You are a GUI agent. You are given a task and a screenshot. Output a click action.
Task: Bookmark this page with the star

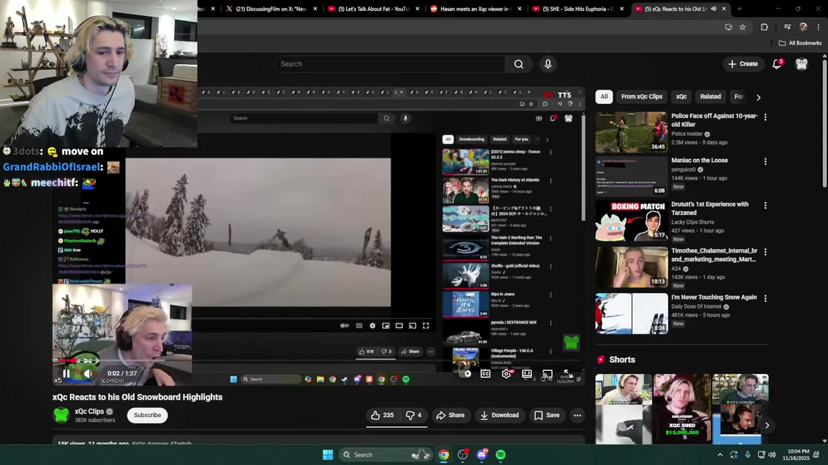[x=743, y=27]
